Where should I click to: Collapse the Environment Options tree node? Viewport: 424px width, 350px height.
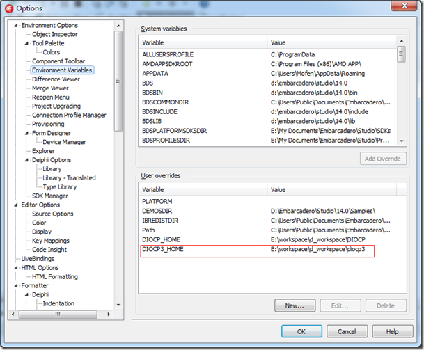16,26
